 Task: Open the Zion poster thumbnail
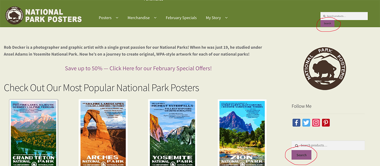click(242, 133)
